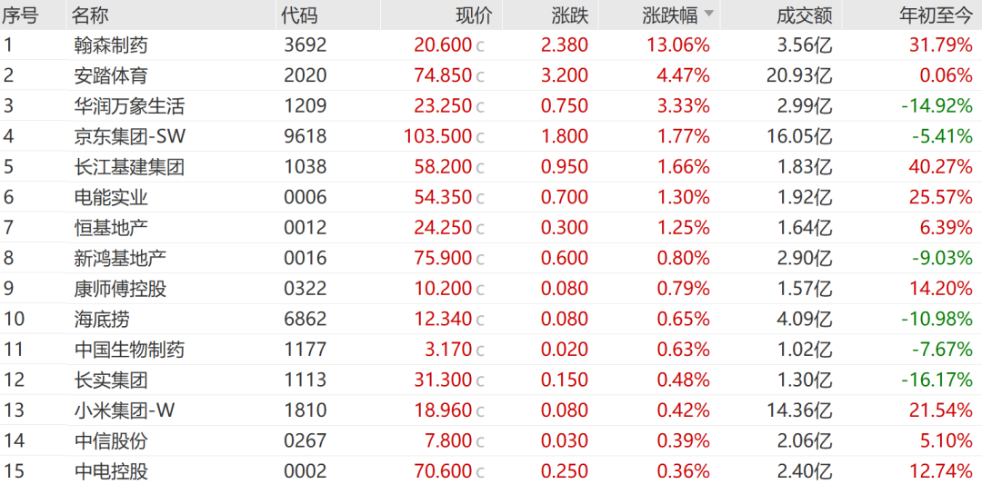
Task: Click the c marker next to 3.170
Action: coord(480,351)
